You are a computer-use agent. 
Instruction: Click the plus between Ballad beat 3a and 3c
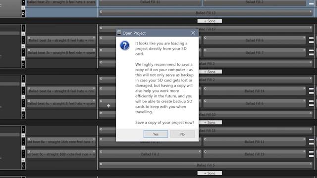(23, 46)
